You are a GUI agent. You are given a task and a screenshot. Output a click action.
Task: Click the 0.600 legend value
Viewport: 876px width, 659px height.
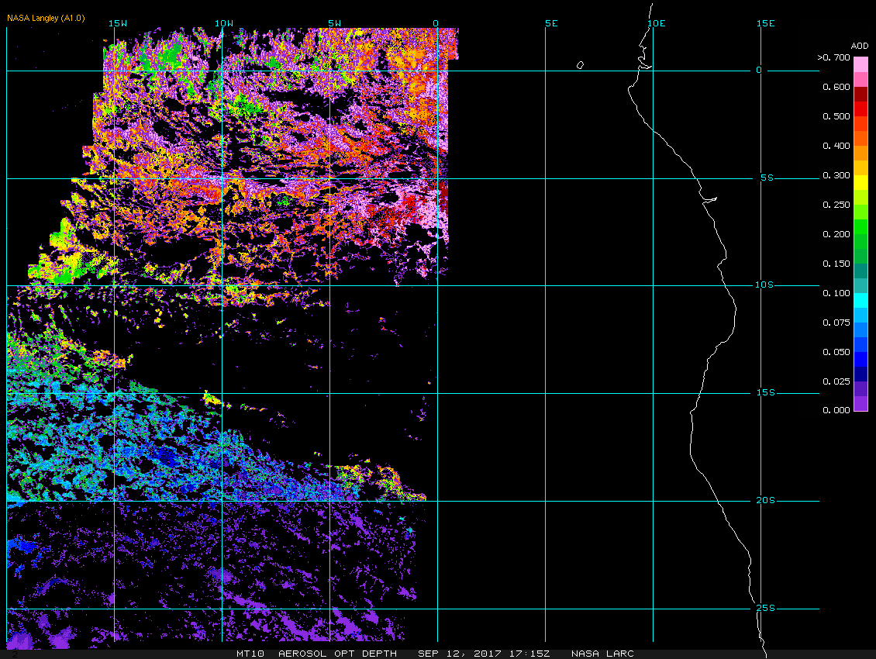pos(836,87)
